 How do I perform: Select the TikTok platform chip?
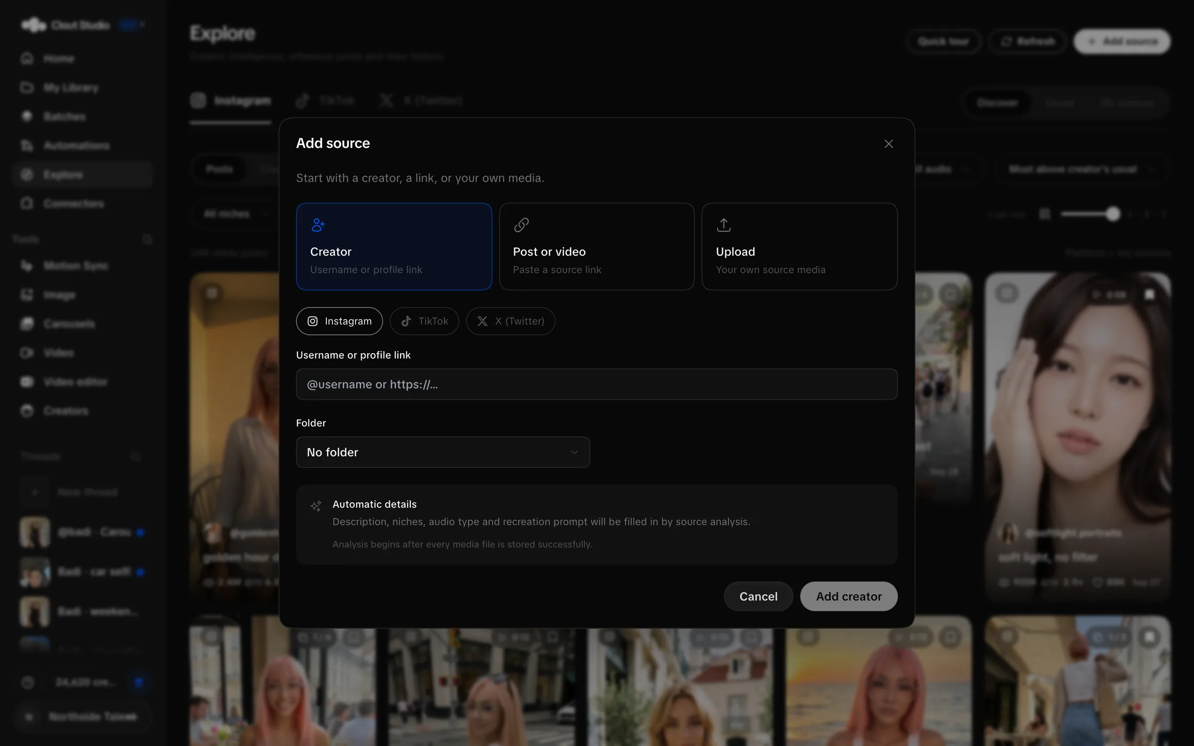pyautogui.click(x=424, y=321)
